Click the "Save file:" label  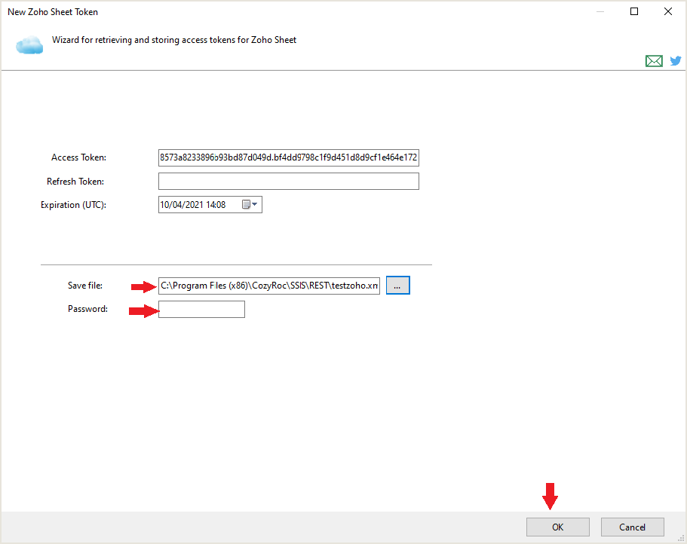(x=85, y=286)
